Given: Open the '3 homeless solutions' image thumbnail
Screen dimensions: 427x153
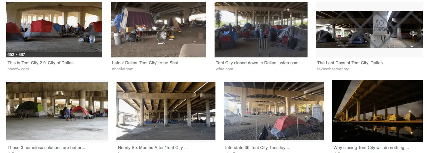Looking at the screenshot, I should pyautogui.click(x=57, y=111).
